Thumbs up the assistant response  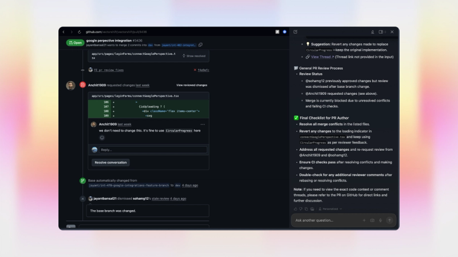click(x=295, y=209)
